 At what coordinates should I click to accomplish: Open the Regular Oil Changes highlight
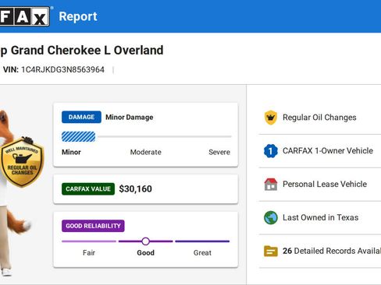320,118
